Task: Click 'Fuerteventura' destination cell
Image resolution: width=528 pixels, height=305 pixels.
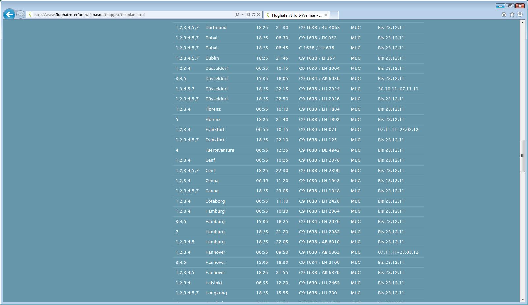Action: (x=220, y=150)
